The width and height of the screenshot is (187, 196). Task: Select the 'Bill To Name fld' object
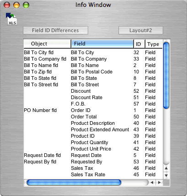(x=41, y=65)
